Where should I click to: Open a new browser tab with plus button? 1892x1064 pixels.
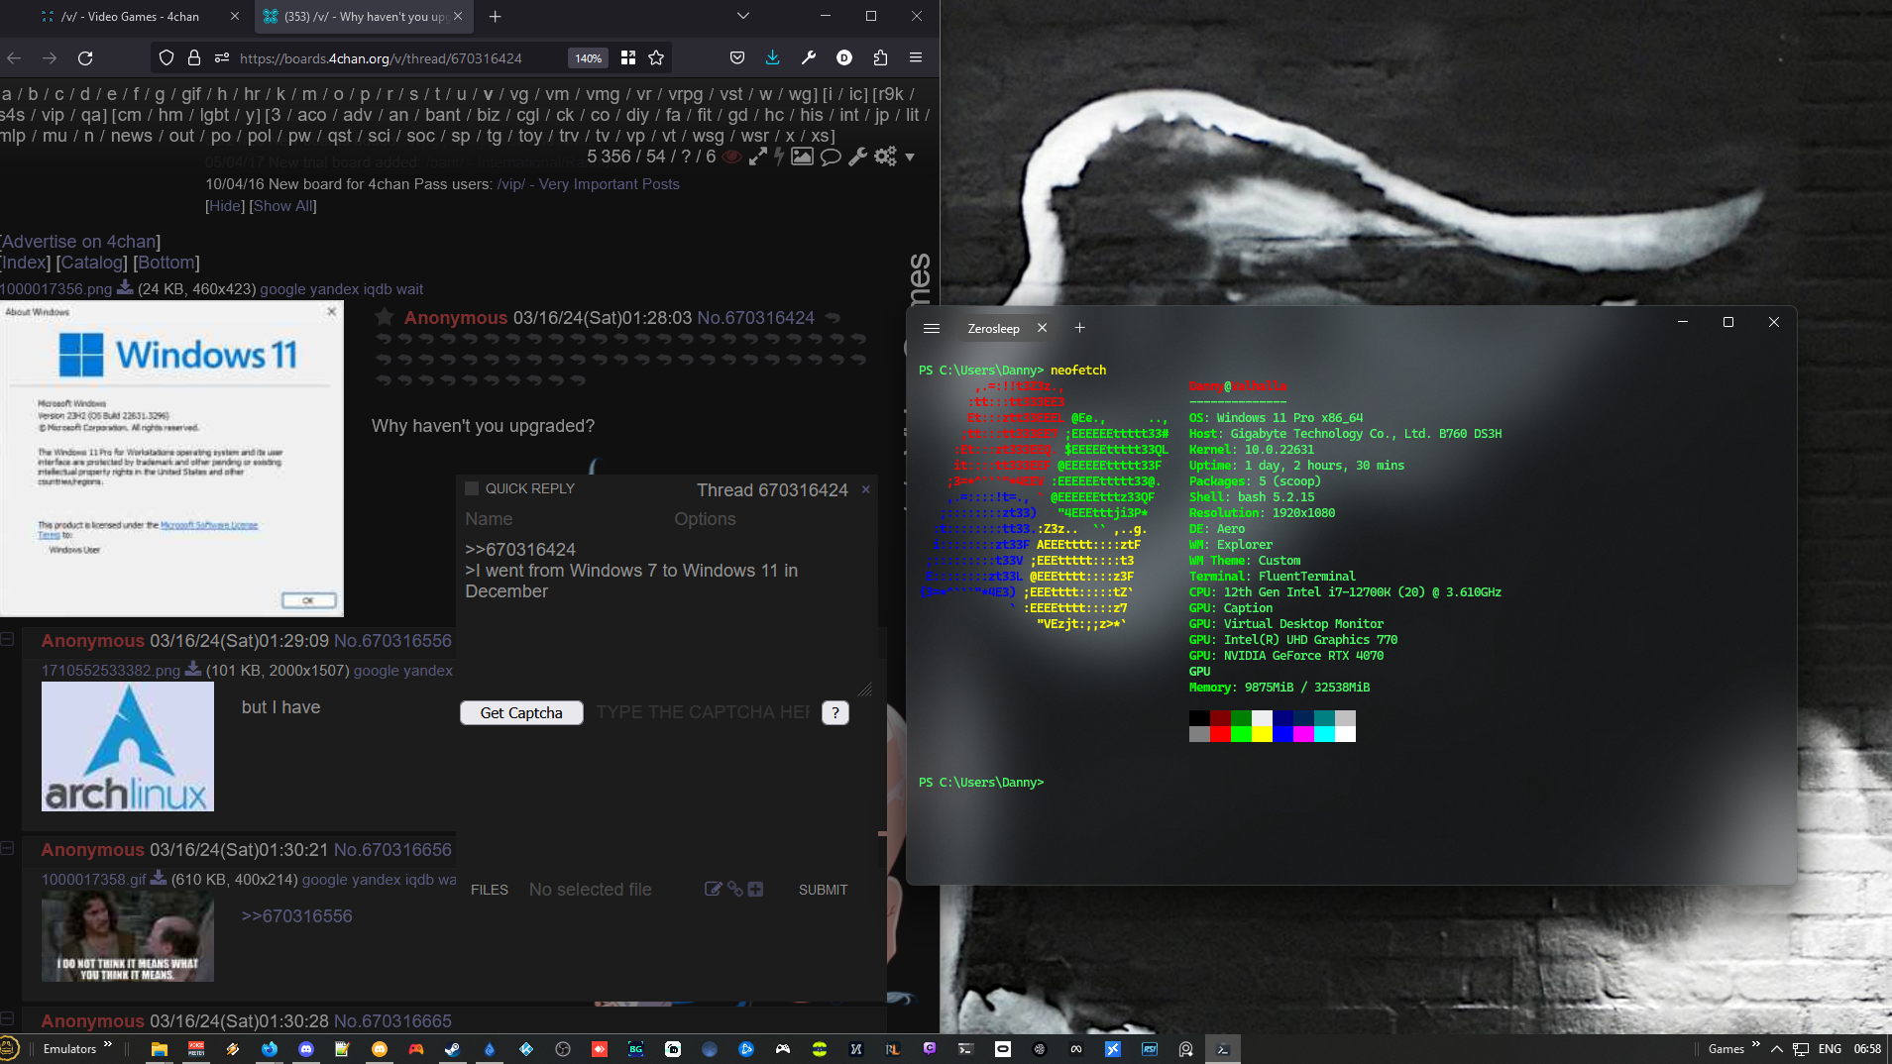[496, 17]
